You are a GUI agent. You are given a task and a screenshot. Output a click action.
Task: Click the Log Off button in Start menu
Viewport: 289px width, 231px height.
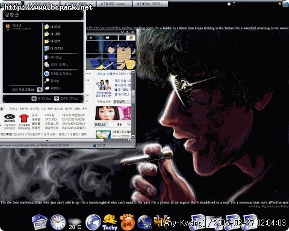(x=42, y=99)
